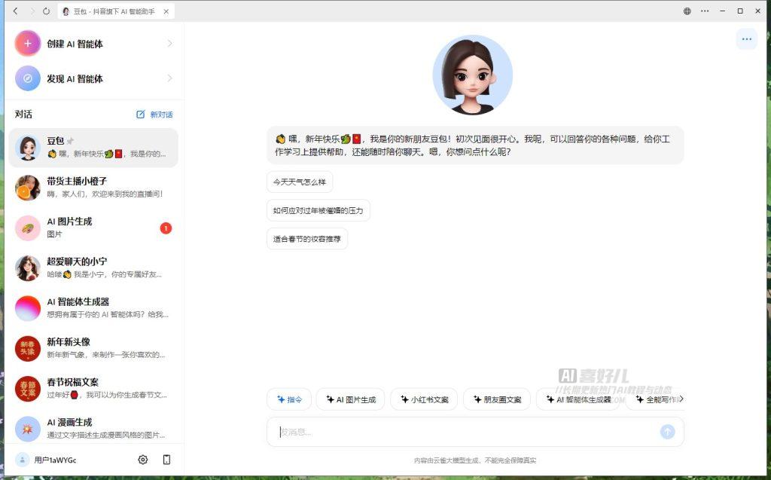
Task: Click the pin icon beside 豆包
Action: click(70, 141)
